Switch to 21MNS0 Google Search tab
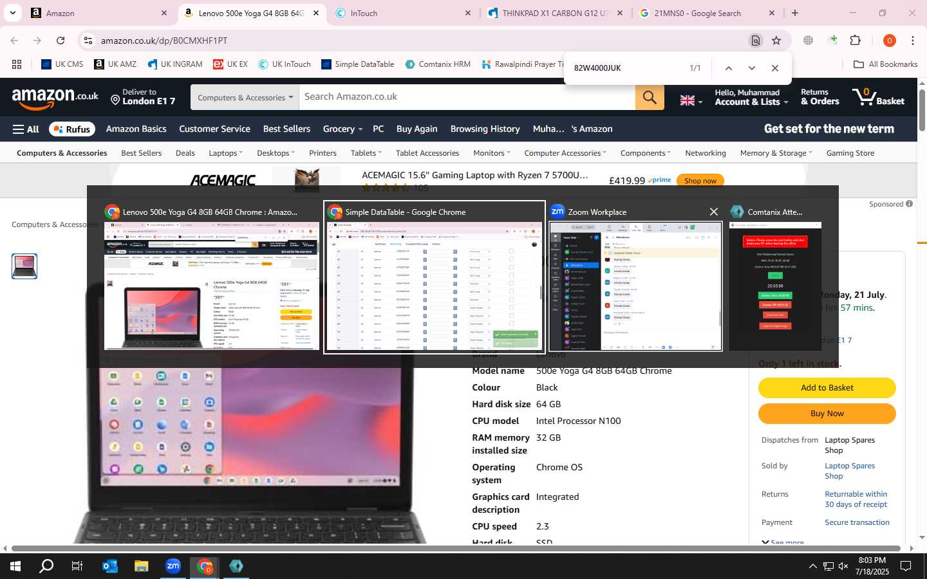Screen dimensions: 927x579 (x=707, y=13)
